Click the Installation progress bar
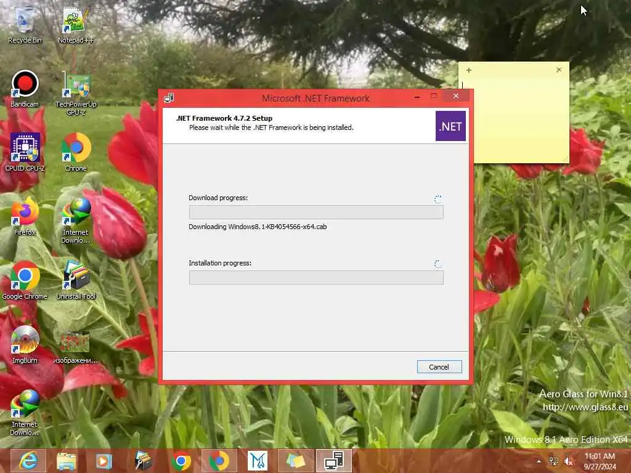The height and width of the screenshot is (473, 631). tap(316, 277)
